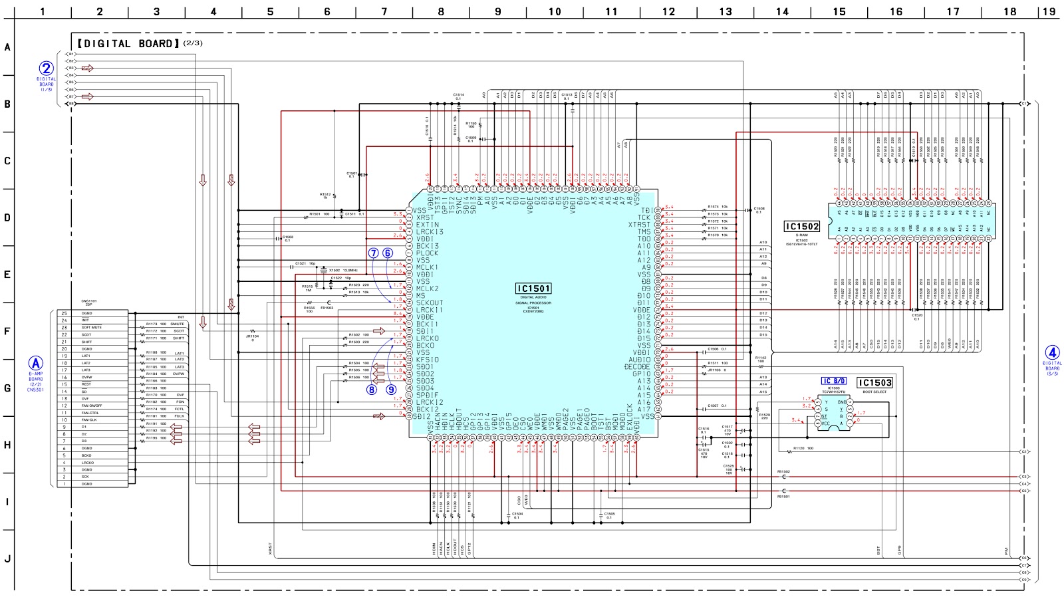
Task: Click the C2 off-page connector at right edge
Action: click(x=1025, y=452)
